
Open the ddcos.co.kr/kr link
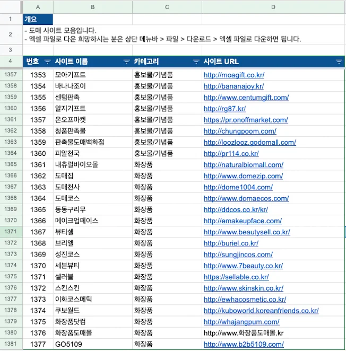pos(236,209)
